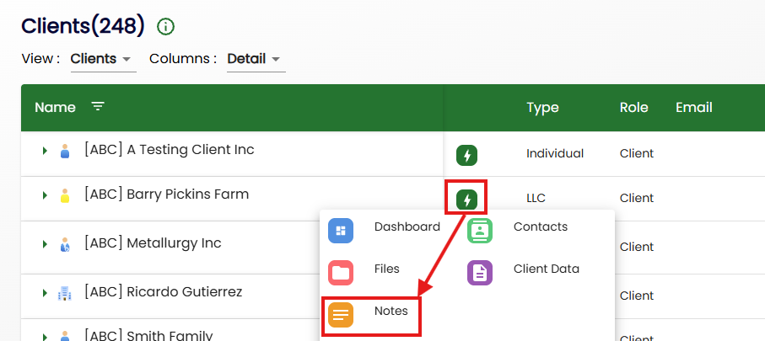Expand the A Testing Client Inc row
The height and width of the screenshot is (341, 765).
point(44,151)
